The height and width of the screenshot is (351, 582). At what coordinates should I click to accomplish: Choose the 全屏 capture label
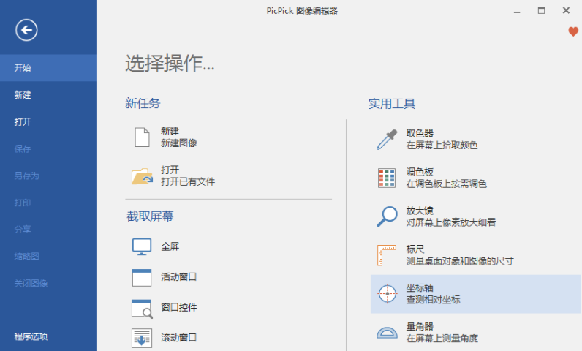point(170,246)
